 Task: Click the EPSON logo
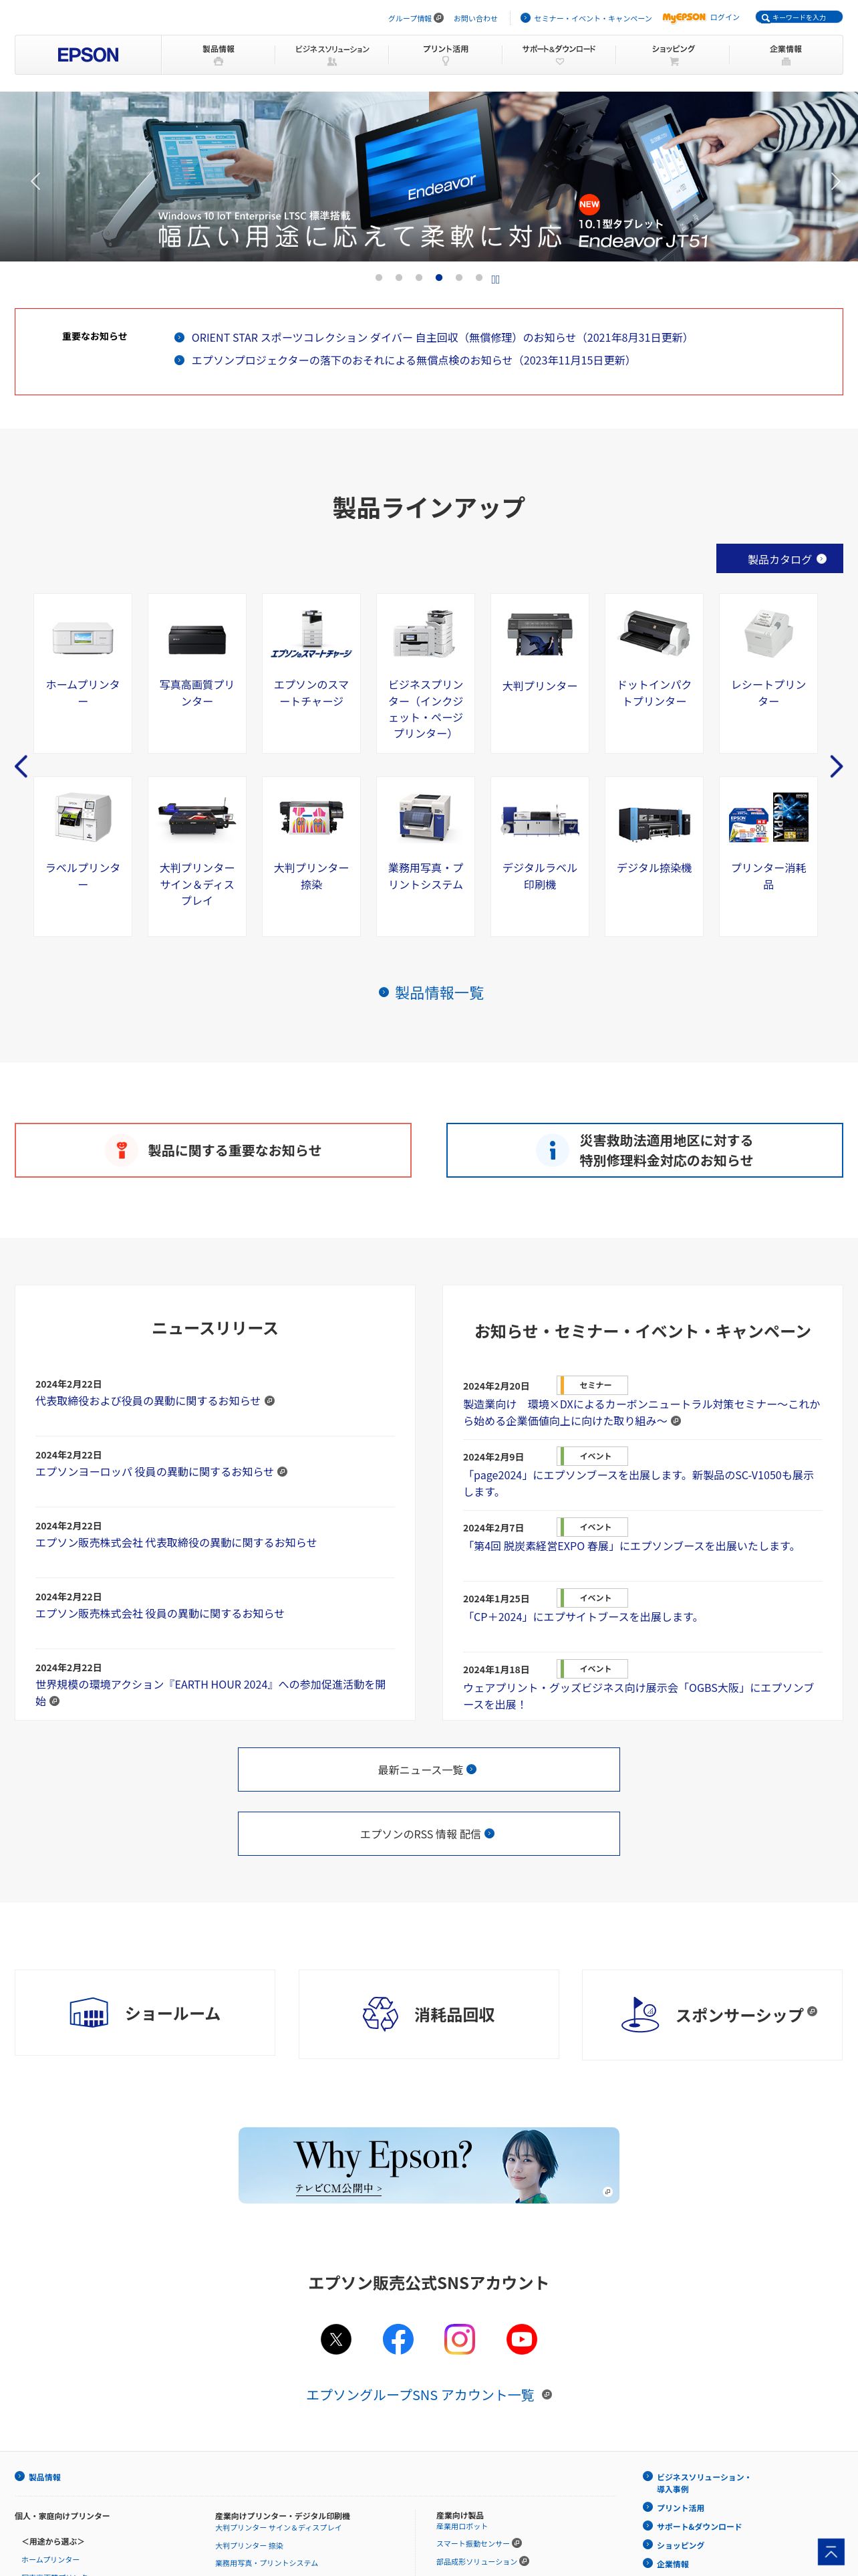[88, 55]
